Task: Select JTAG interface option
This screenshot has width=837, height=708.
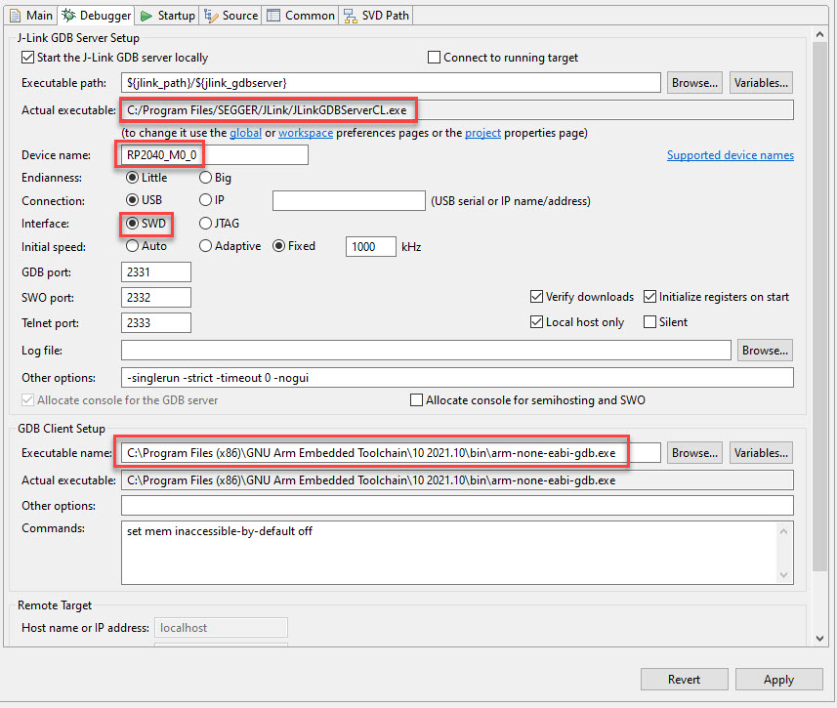Action: [x=205, y=224]
